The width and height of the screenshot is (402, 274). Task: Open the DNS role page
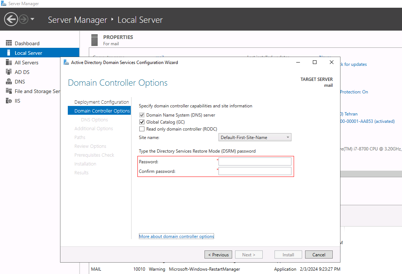(20, 82)
